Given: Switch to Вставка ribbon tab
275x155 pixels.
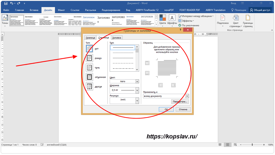Looking at the screenshot, I should pos(34,10).
